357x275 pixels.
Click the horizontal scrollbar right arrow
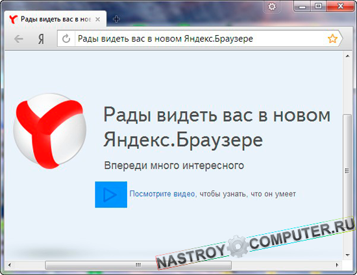(337, 265)
